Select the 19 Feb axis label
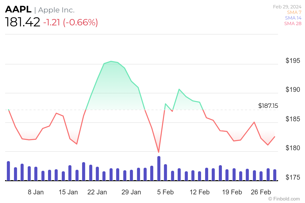The image size is (305, 203). [232, 192]
